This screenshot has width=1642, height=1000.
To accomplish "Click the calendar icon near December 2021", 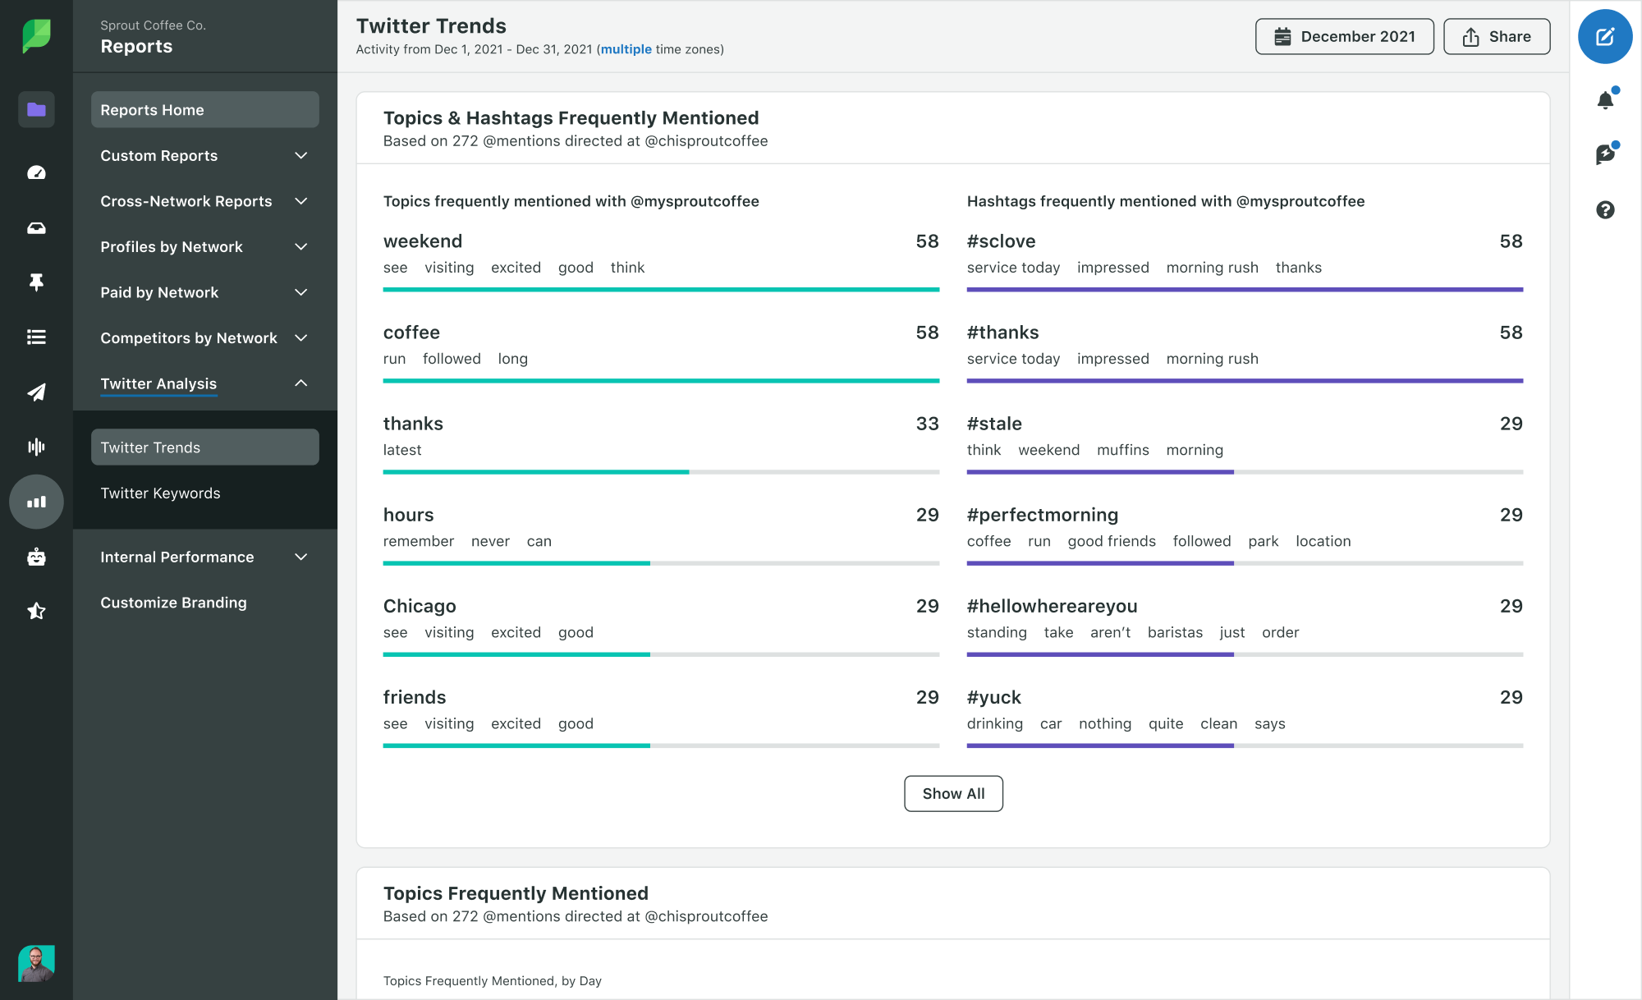I will coord(1282,35).
